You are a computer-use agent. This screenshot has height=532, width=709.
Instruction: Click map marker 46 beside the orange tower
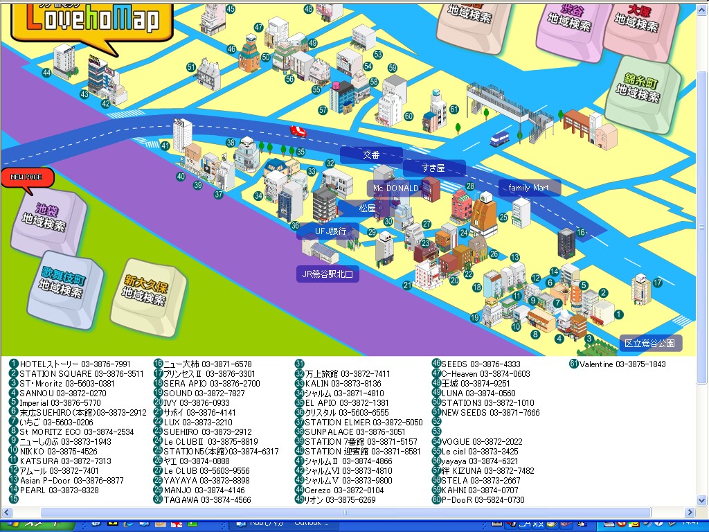(x=231, y=49)
